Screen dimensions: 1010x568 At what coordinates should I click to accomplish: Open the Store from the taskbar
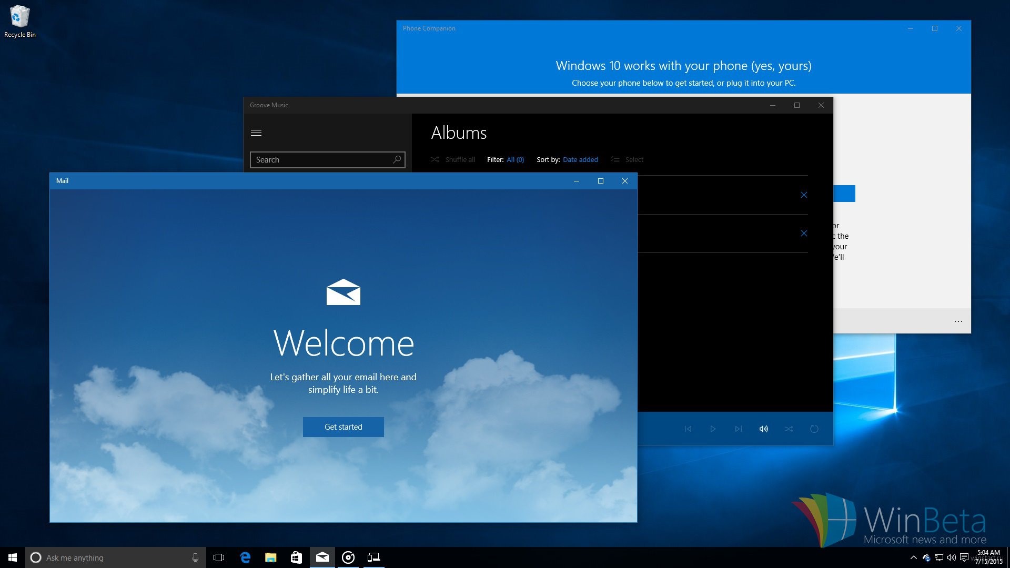pyautogui.click(x=296, y=557)
